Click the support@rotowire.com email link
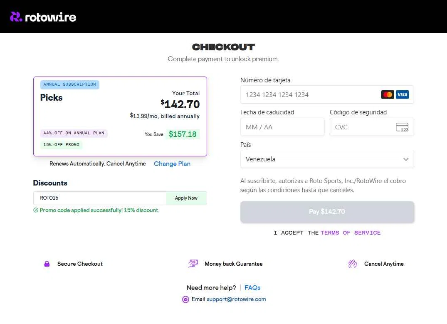447x324 pixels. point(236,299)
